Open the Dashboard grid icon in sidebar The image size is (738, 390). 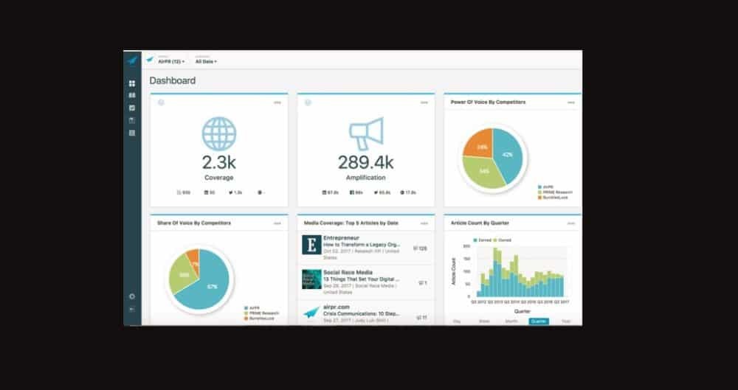[132, 83]
